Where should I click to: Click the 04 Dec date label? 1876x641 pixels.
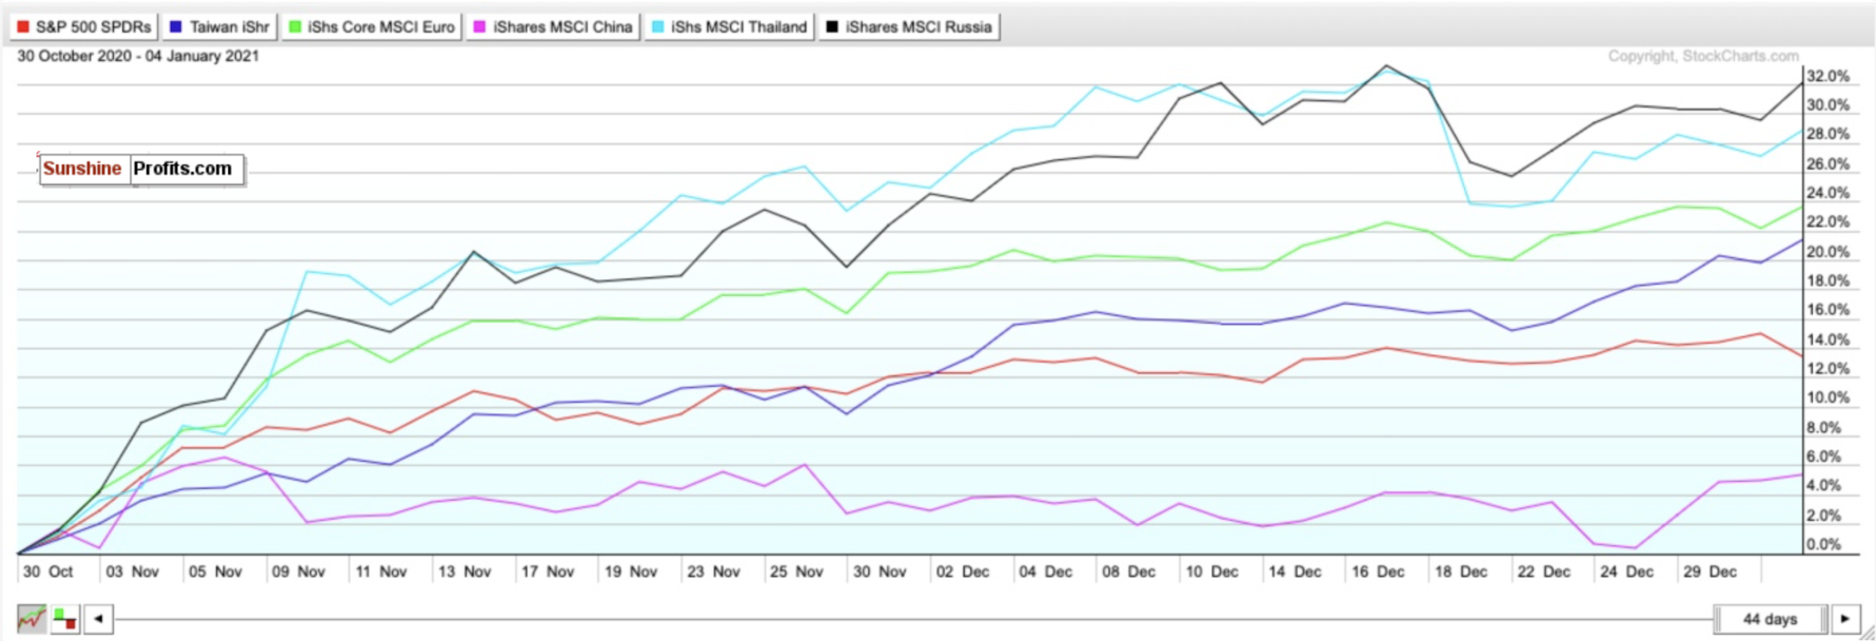coord(1046,572)
